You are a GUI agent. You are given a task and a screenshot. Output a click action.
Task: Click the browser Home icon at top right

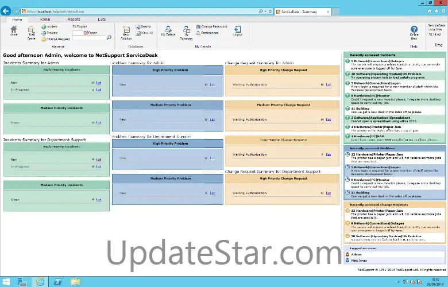(429, 11)
